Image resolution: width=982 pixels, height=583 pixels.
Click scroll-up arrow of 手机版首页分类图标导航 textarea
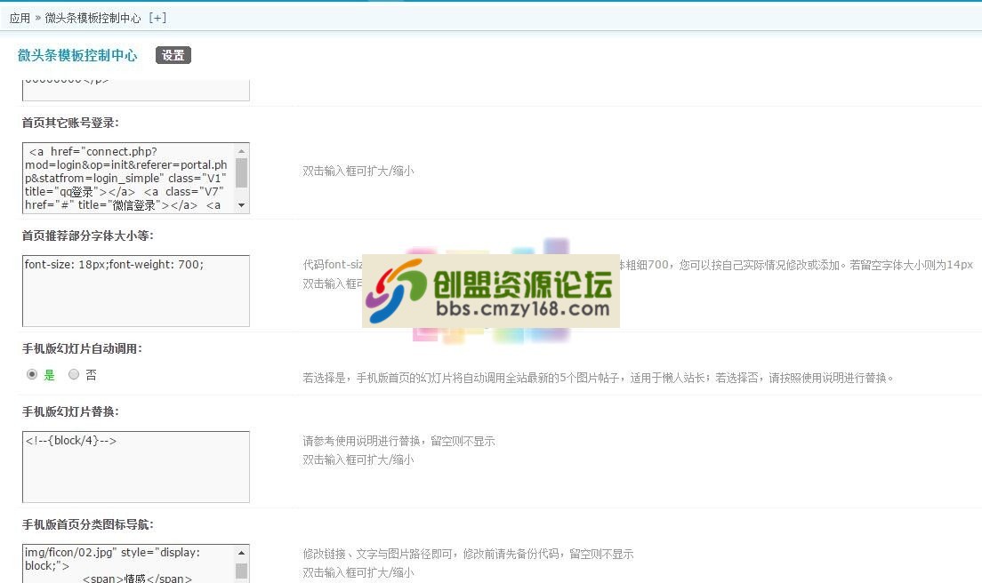[x=242, y=553]
